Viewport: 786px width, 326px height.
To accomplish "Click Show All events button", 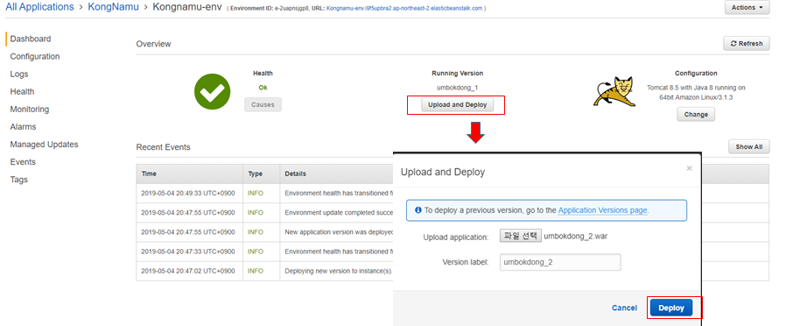I will [x=749, y=147].
